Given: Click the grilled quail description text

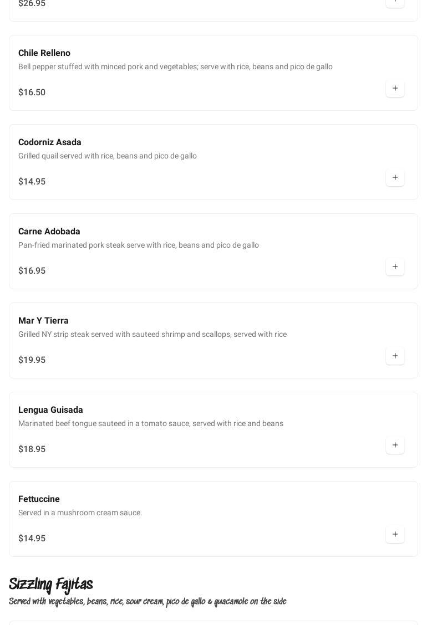Looking at the screenshot, I should point(108,156).
